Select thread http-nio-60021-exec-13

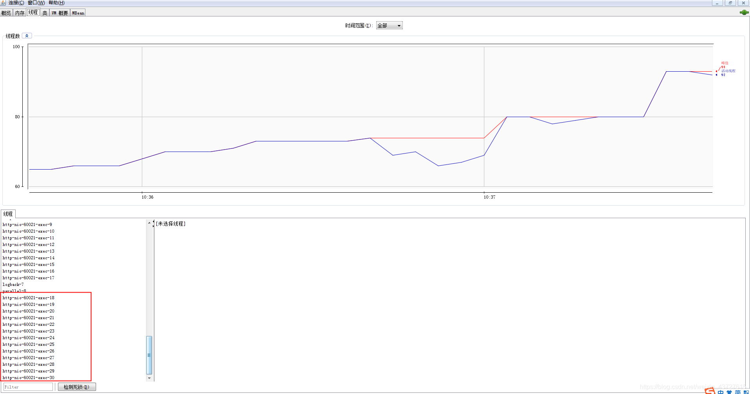(29, 251)
